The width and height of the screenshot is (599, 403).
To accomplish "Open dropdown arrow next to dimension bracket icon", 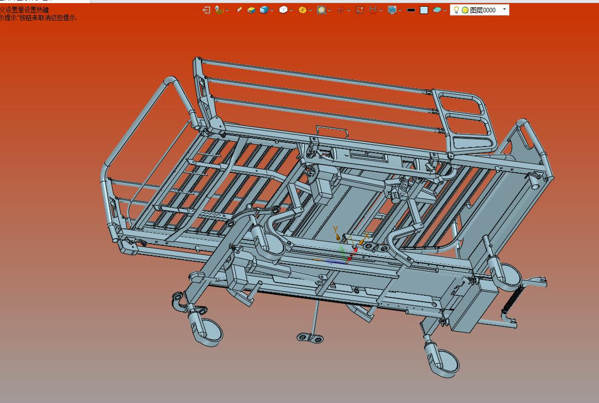I will click(x=381, y=11).
